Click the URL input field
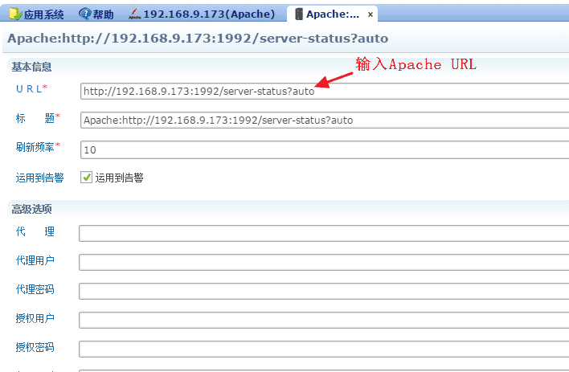The height and width of the screenshot is (372, 569). coord(325,91)
